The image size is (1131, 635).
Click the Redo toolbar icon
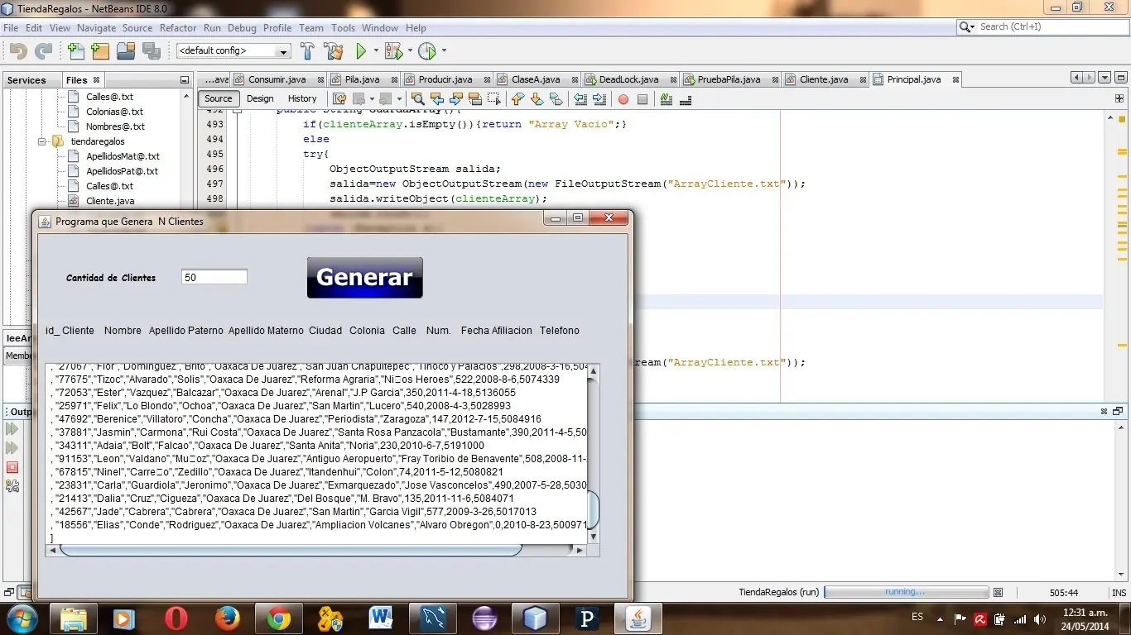pyautogui.click(x=43, y=51)
